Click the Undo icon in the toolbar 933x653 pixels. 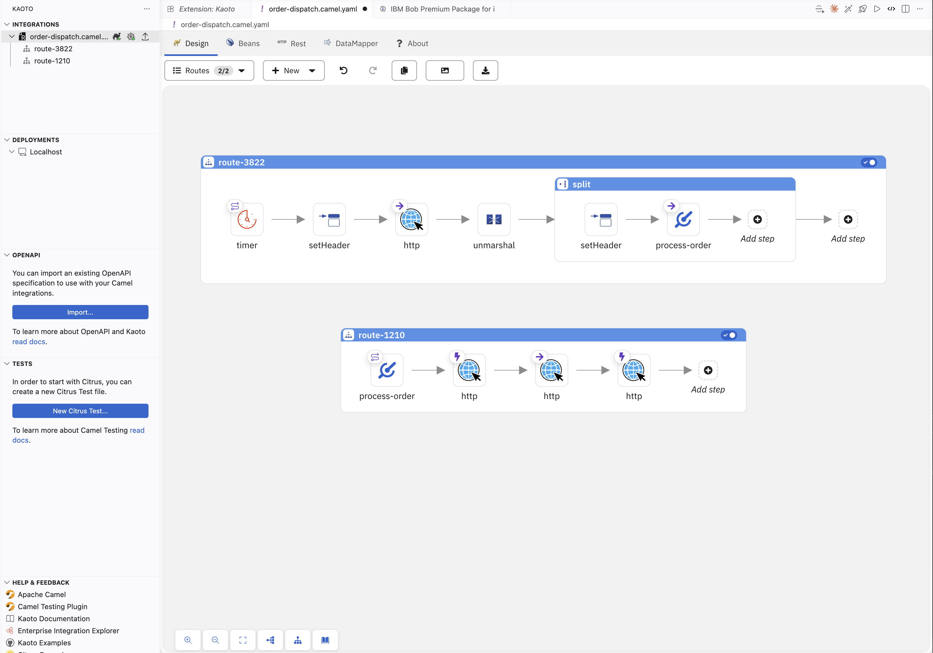pyautogui.click(x=343, y=71)
